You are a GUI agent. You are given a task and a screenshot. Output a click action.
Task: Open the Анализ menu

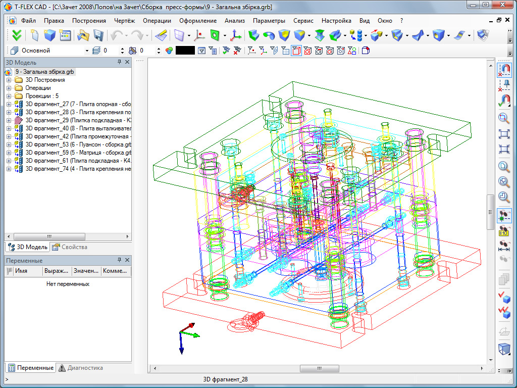235,20
